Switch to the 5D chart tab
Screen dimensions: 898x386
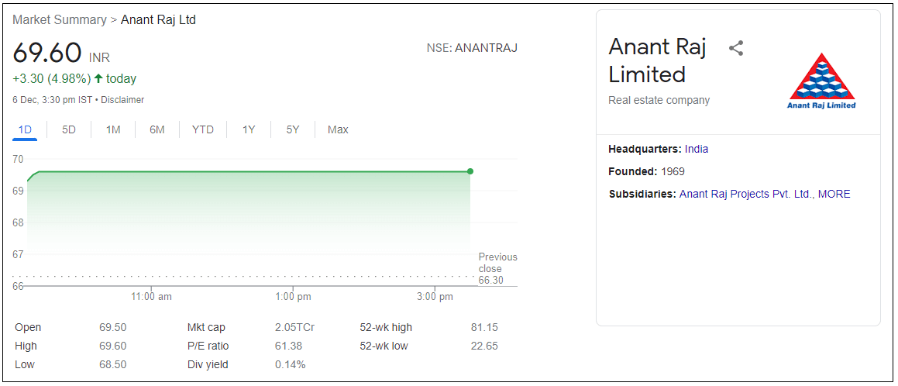(69, 129)
